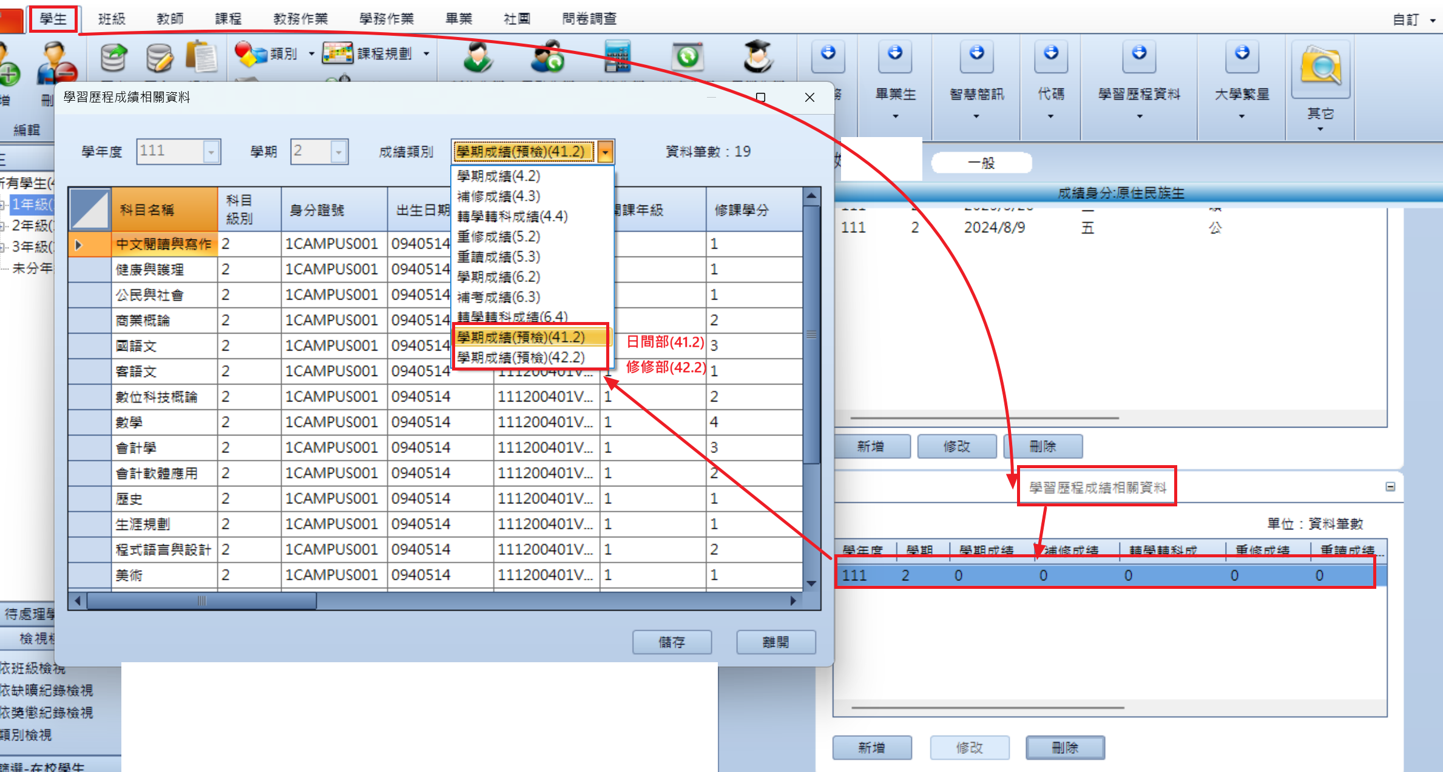Viewport: 1443px width, 772px height.
Task: Select the 數位科技概論 subject cell
Action: 164,397
